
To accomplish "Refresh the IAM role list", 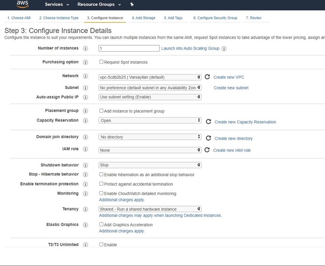I will pyautogui.click(x=207, y=150).
